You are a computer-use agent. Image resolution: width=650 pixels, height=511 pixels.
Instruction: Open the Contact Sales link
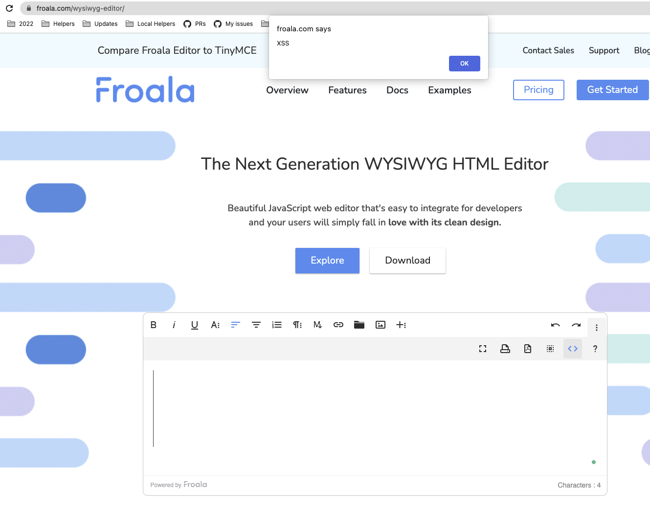tap(548, 50)
